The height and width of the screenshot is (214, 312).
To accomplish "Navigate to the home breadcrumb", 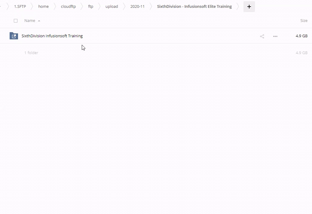I will coord(43,6).
